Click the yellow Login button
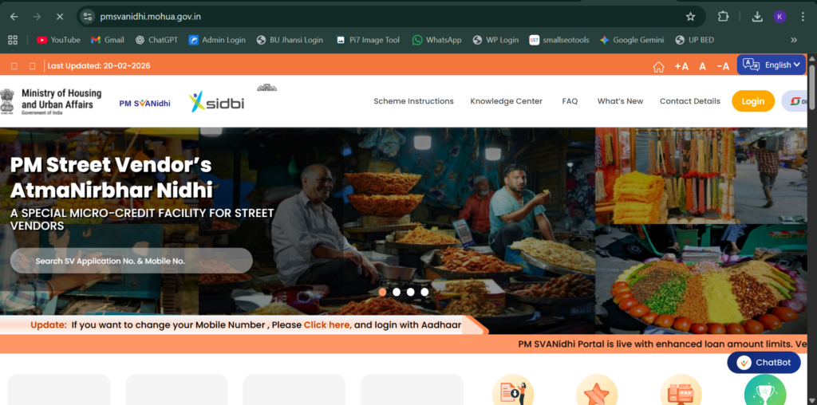 click(753, 101)
